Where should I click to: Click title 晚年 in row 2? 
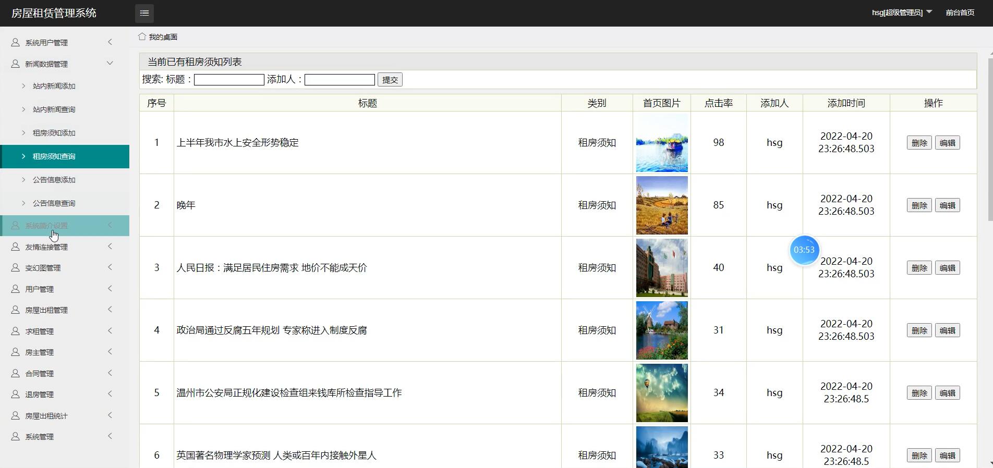[186, 205]
